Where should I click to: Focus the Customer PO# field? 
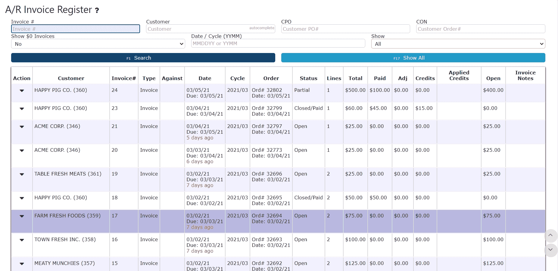pyautogui.click(x=345, y=29)
